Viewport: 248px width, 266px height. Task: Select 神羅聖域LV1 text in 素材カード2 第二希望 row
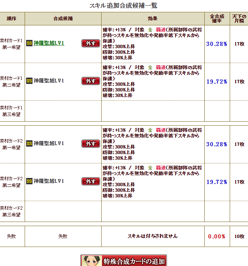[49, 181]
